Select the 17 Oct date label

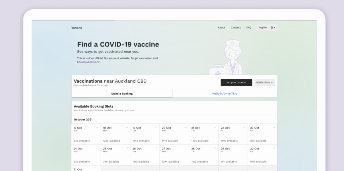pyautogui.click(x=78, y=128)
